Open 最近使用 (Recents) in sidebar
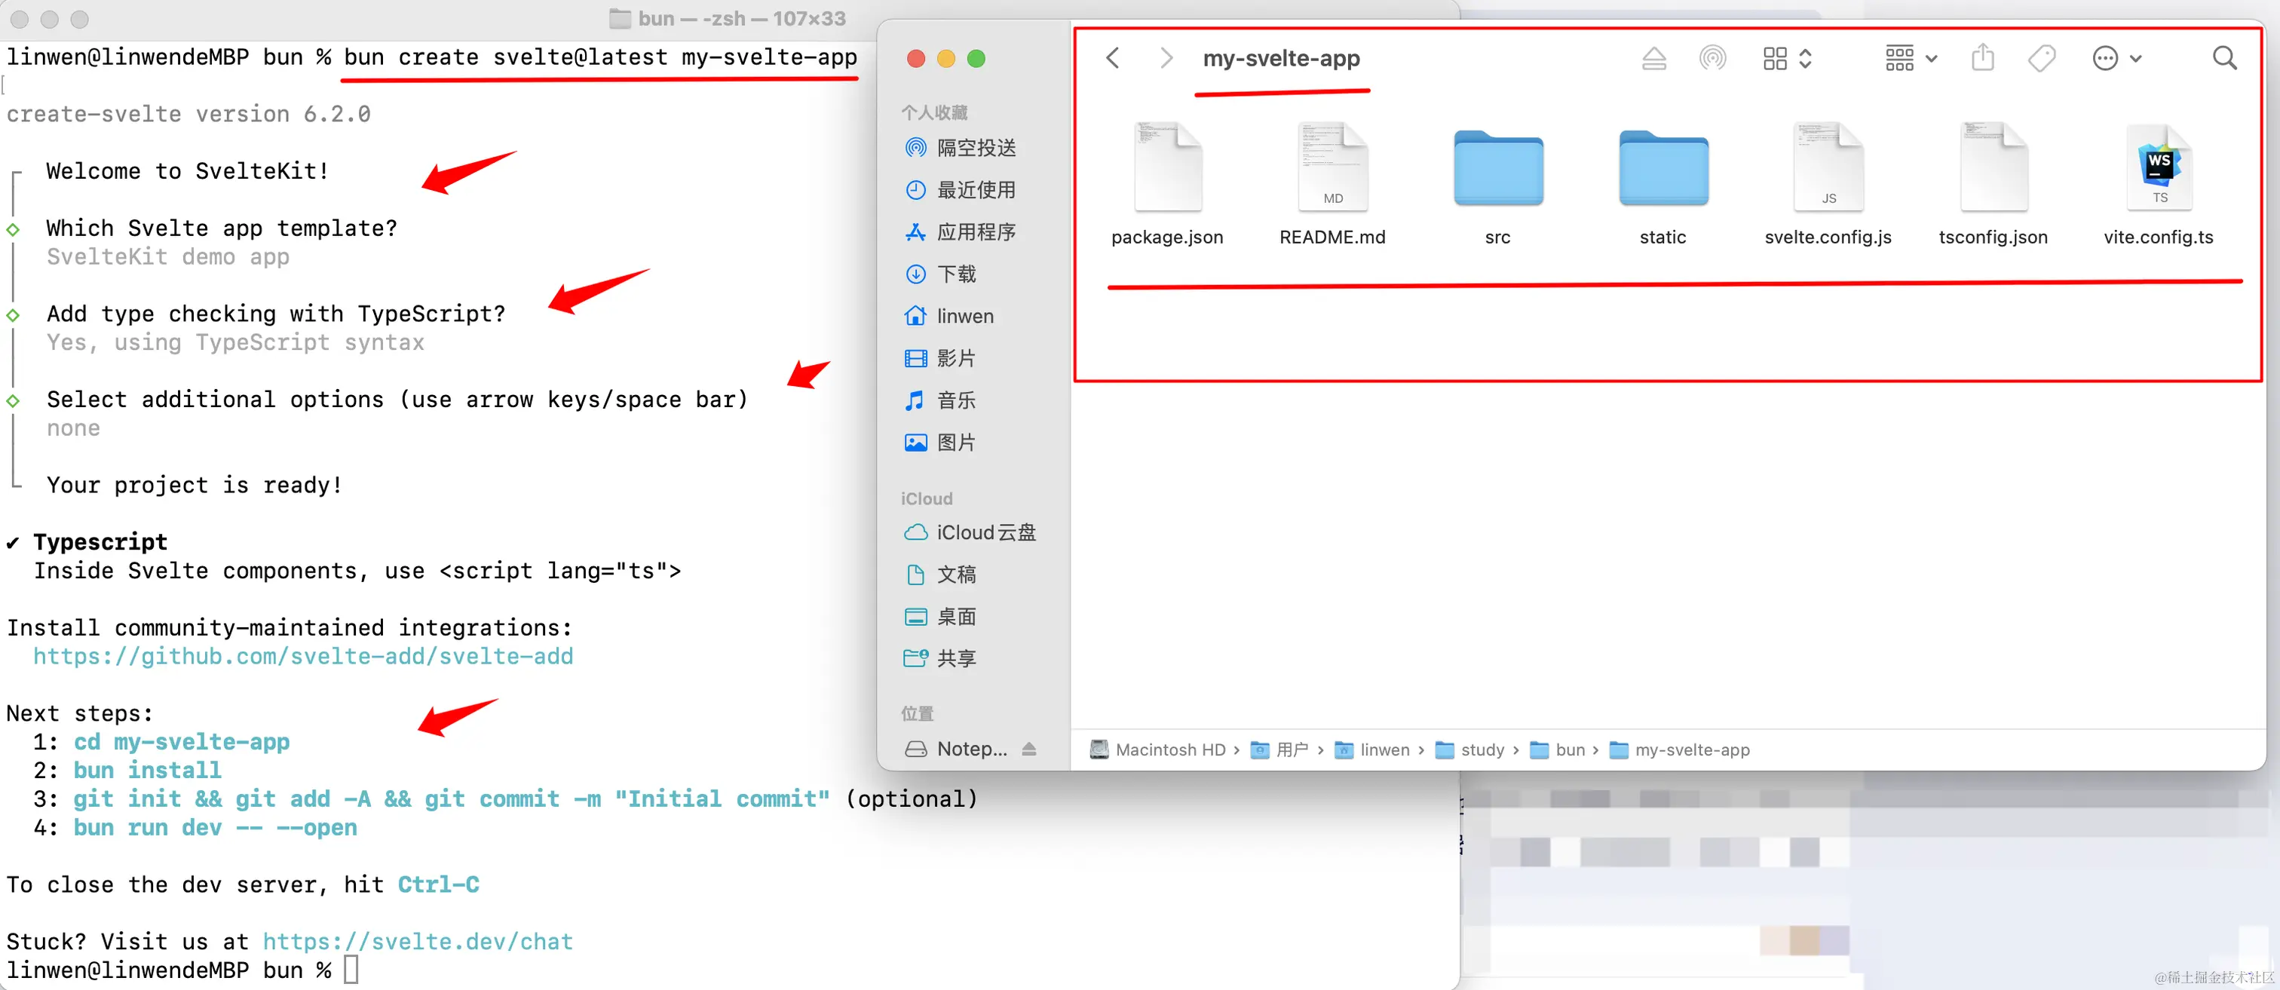Image resolution: width=2280 pixels, height=990 pixels. pyautogui.click(x=961, y=189)
